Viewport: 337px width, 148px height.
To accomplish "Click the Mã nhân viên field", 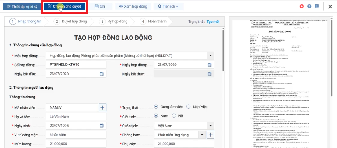I will [72, 107].
